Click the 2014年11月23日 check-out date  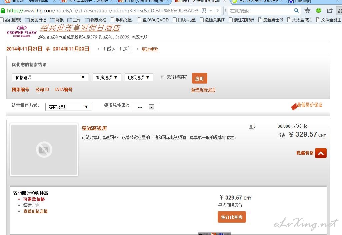(71, 49)
